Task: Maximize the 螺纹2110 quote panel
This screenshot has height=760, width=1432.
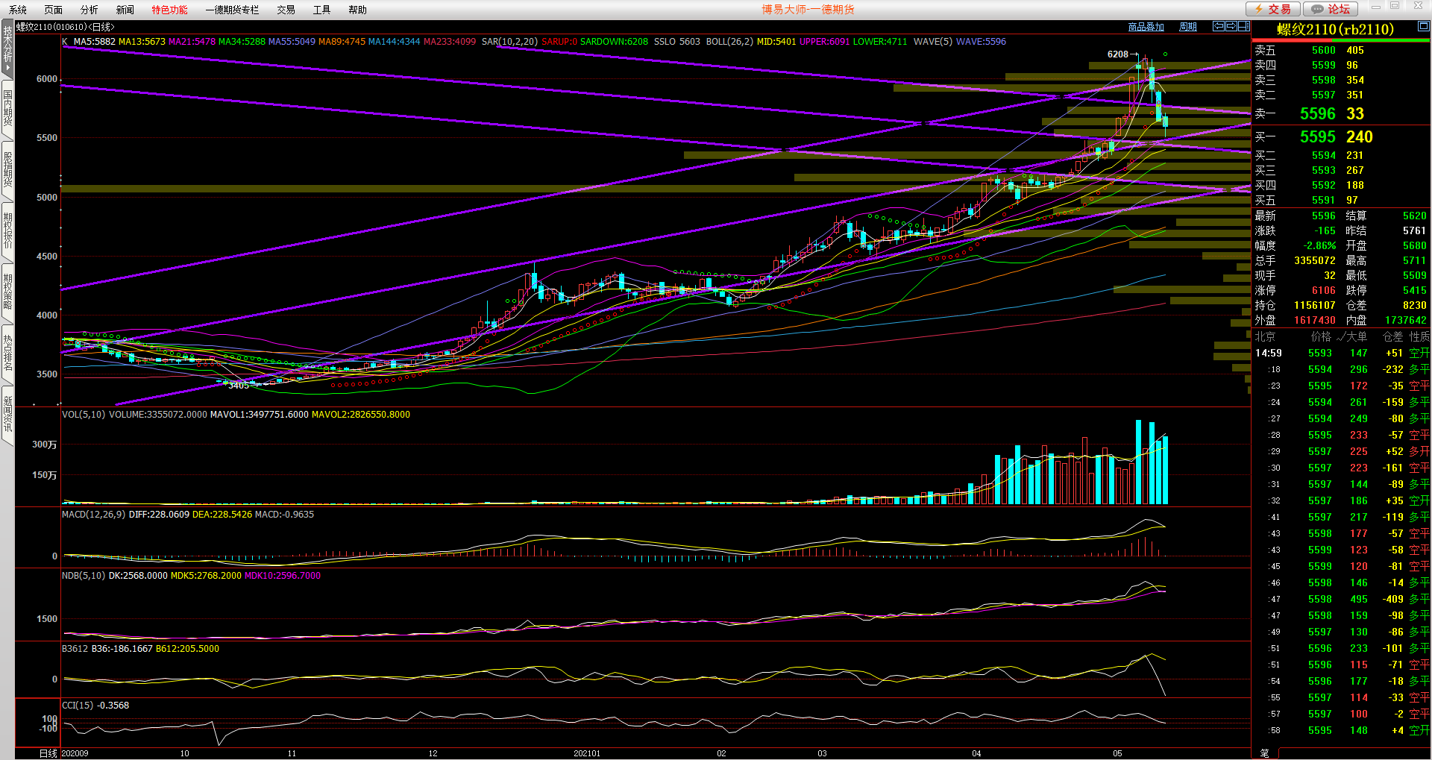Action: tap(1423, 26)
